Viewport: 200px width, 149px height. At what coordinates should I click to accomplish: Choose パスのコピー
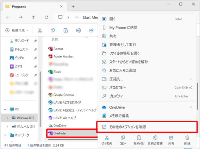point(147,87)
